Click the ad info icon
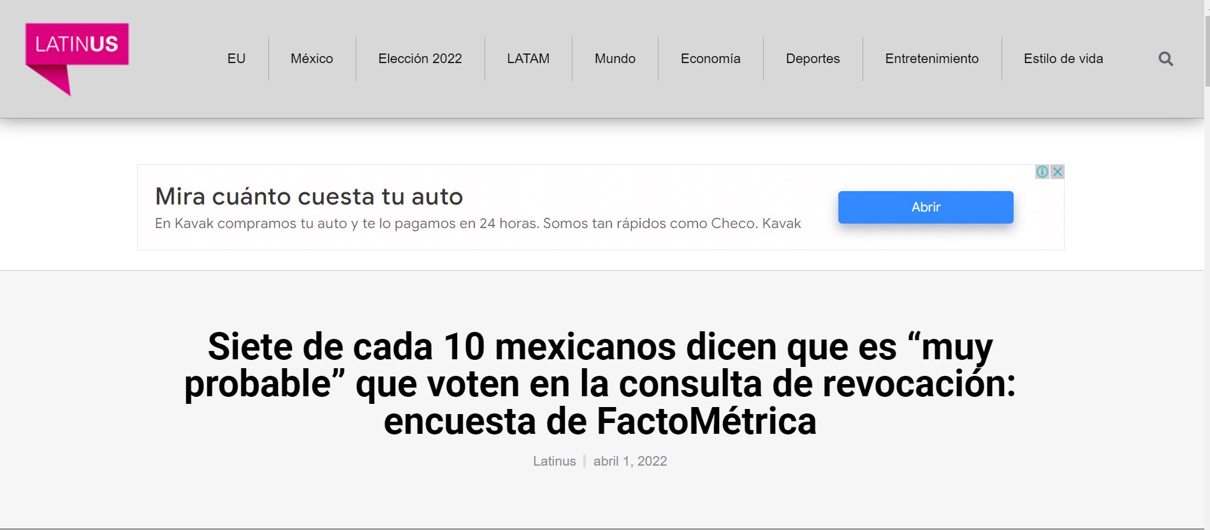The height and width of the screenshot is (530, 1210). 1042,172
